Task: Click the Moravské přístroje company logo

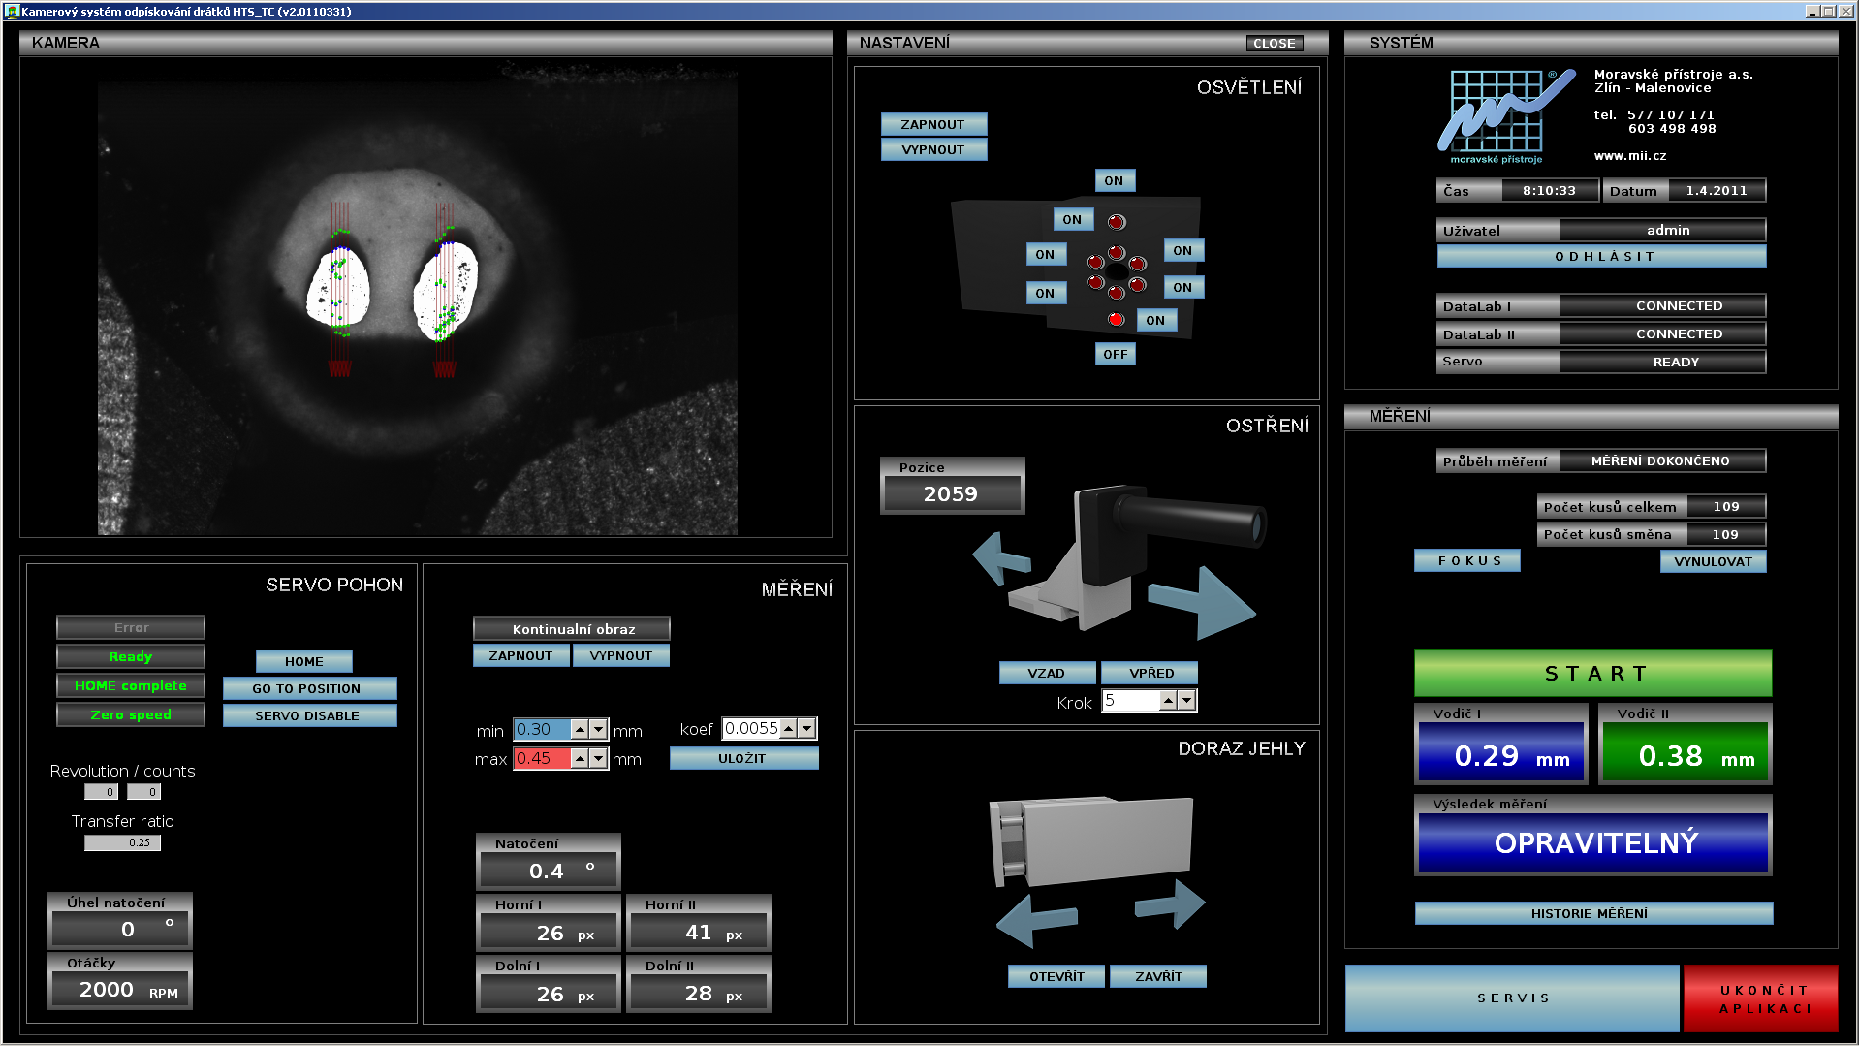Action: tap(1502, 116)
